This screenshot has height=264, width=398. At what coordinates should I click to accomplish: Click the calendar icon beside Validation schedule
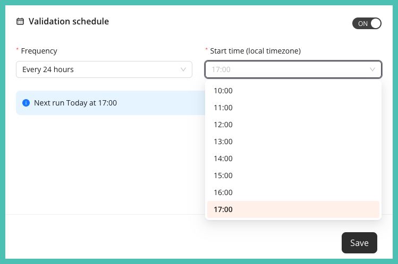click(x=20, y=22)
